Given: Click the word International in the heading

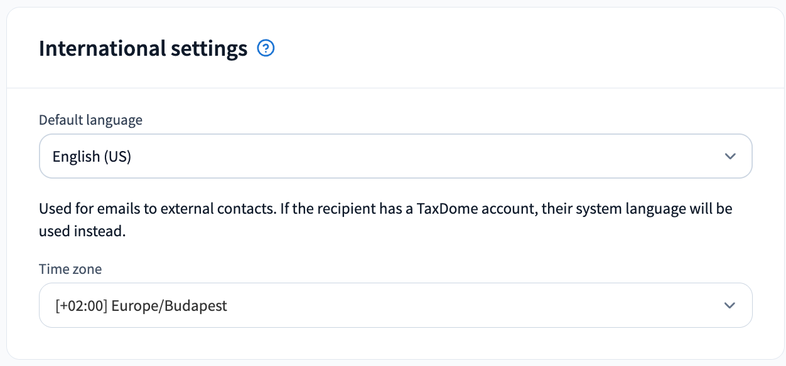Looking at the screenshot, I should [93, 48].
